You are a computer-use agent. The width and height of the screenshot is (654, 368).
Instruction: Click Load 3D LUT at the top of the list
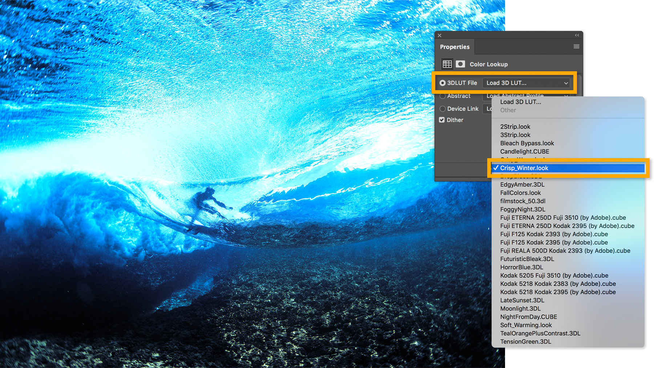520,102
